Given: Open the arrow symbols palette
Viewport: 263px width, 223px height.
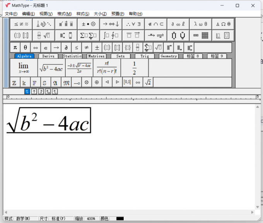Looking at the screenshot, I should point(111,24).
